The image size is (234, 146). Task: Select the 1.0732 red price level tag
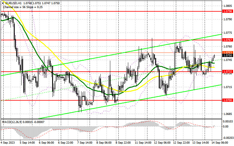tap(228, 72)
